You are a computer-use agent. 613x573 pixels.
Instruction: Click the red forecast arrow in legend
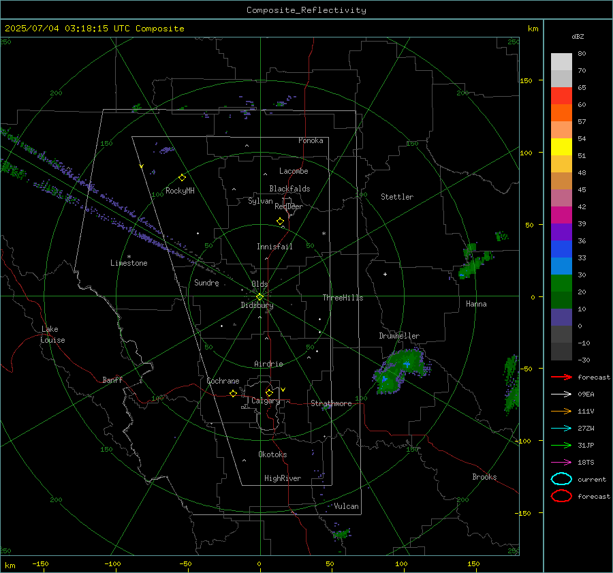click(561, 377)
